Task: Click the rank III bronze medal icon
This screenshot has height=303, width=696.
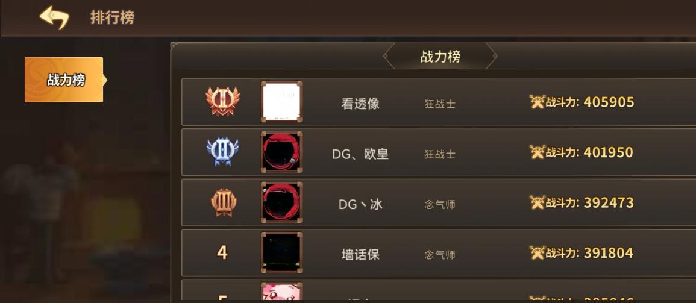Action: tap(224, 202)
